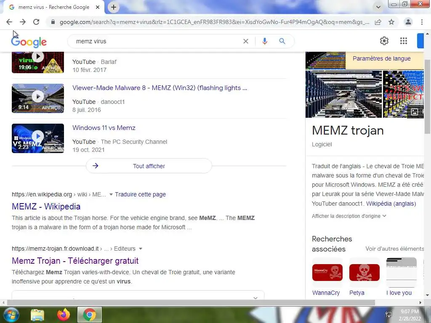
Task: Open the Google apps grid
Action: (x=404, y=41)
